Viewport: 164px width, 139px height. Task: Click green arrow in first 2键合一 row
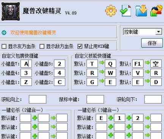pos(53,118)
